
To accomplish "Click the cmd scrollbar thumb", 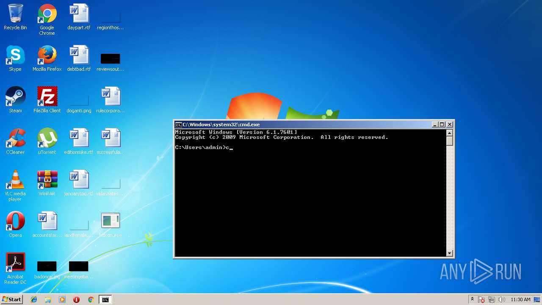I will (450, 141).
